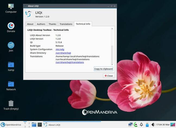Click the /home/liamp/.local/share/lxqt/translations path text
The image size is (176, 128).
[77, 56]
